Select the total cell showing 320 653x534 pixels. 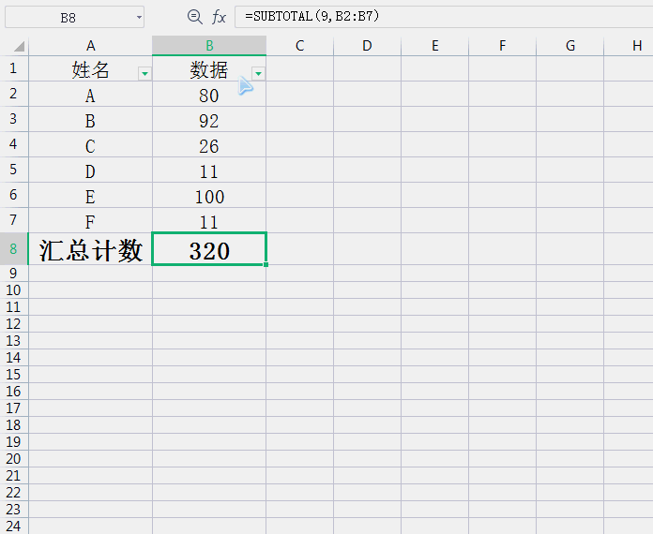209,248
